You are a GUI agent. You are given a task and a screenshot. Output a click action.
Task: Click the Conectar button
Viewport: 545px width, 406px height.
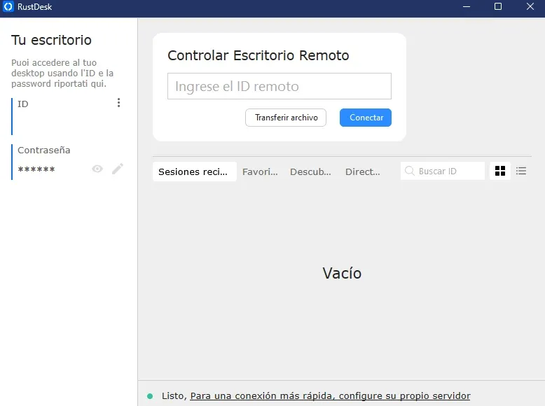click(x=366, y=118)
